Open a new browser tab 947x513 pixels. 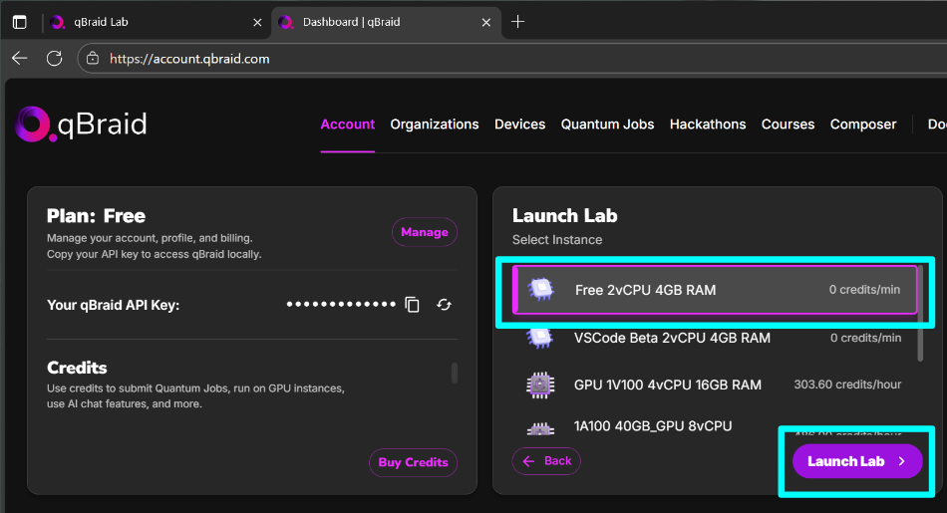[517, 22]
